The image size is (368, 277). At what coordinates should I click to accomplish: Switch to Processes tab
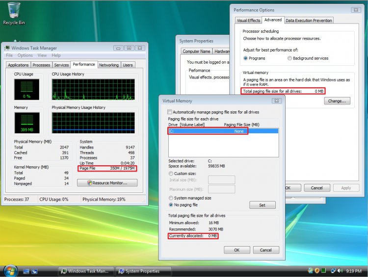(41, 65)
